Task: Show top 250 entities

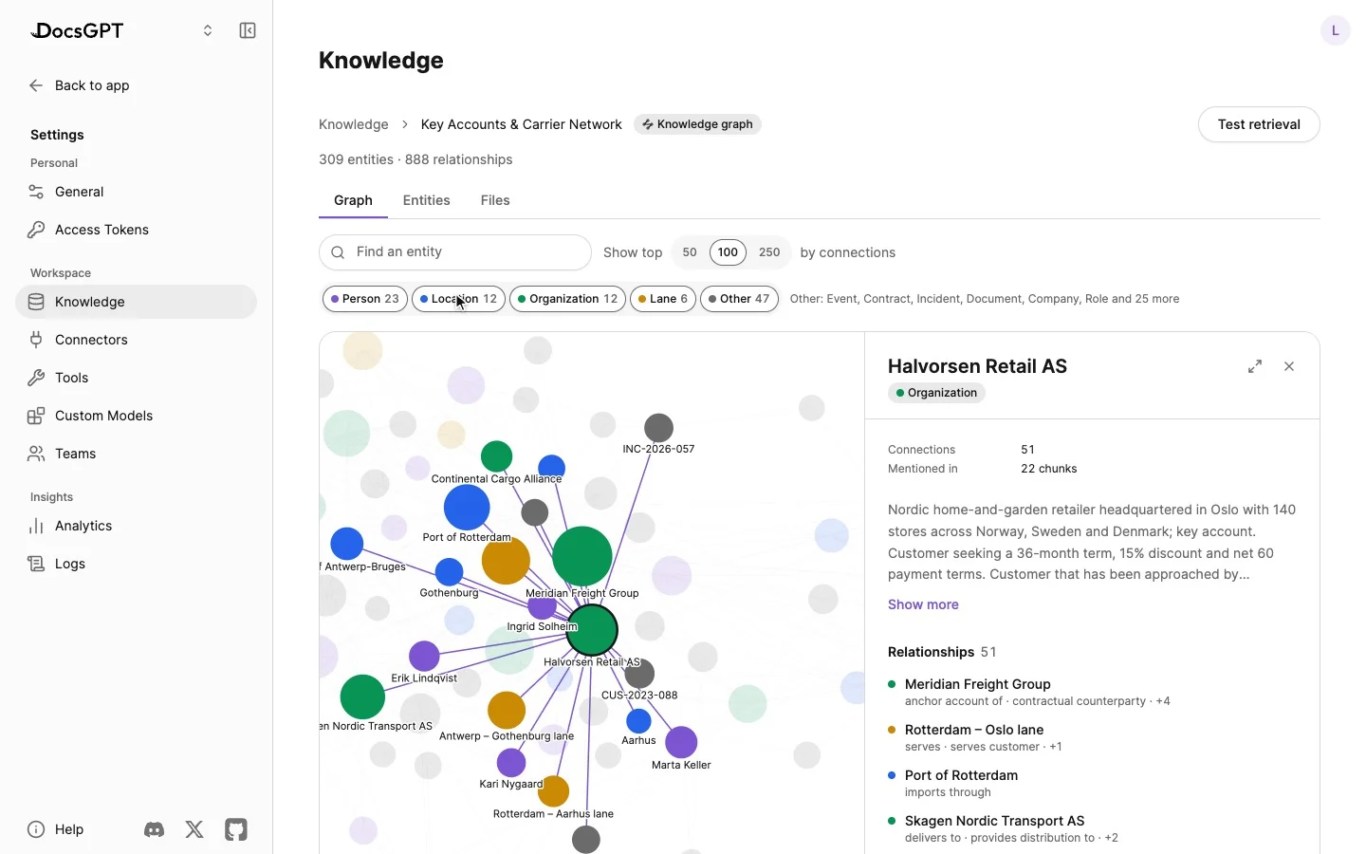Action: tap(769, 252)
